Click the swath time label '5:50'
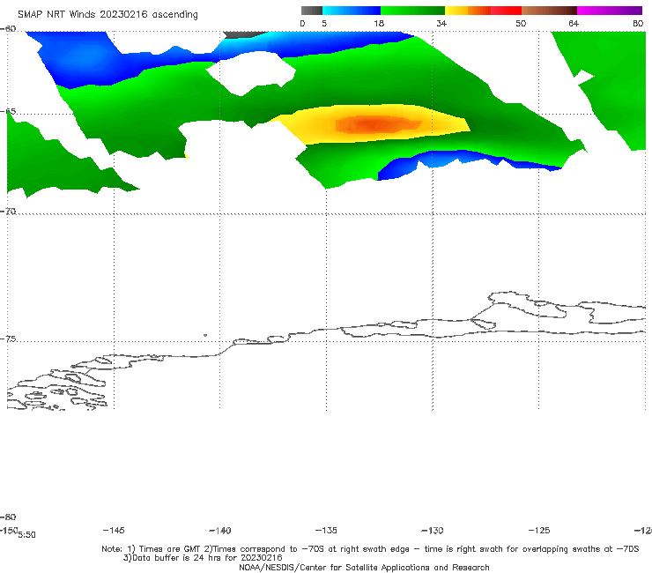 [x=26, y=535]
